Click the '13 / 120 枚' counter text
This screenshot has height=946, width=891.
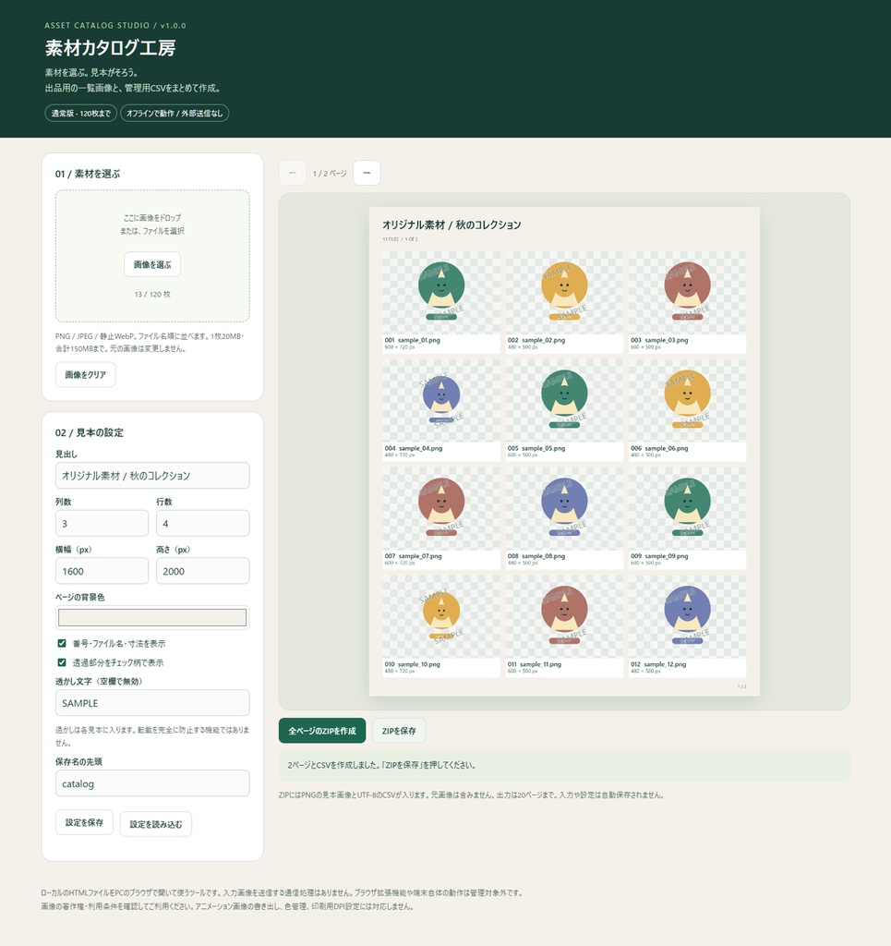tap(152, 295)
